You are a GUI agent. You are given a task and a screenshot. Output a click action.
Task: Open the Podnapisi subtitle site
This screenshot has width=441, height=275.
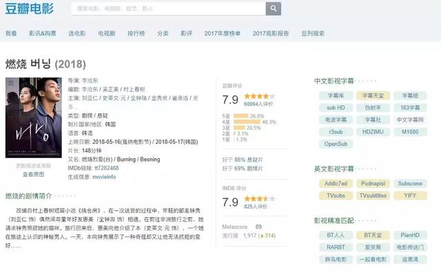[373, 184]
